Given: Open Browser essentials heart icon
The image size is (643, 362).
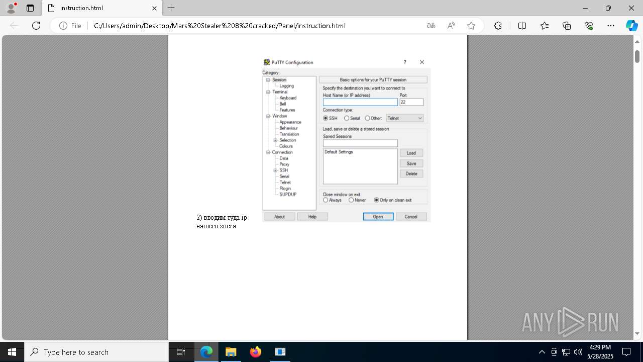Looking at the screenshot, I should point(589,26).
